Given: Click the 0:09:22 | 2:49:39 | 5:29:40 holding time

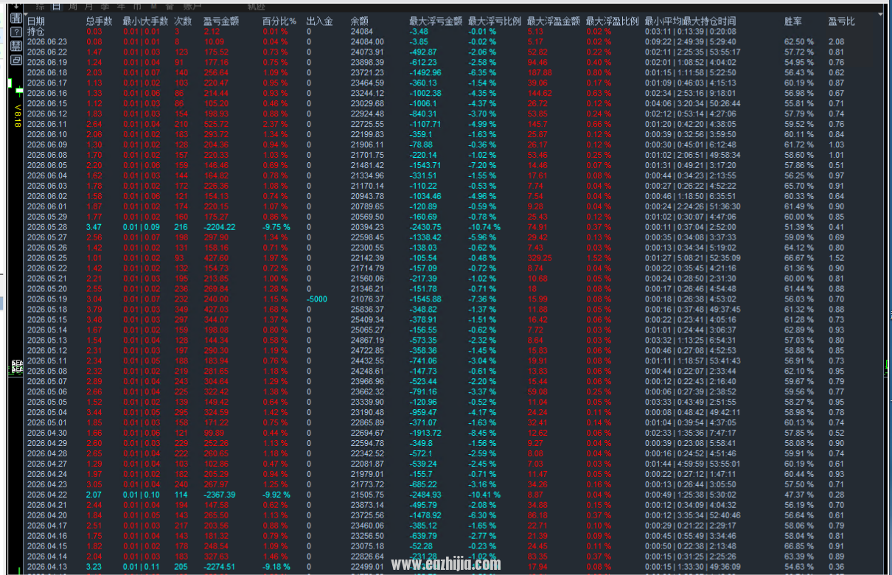Looking at the screenshot, I should click(x=690, y=42).
